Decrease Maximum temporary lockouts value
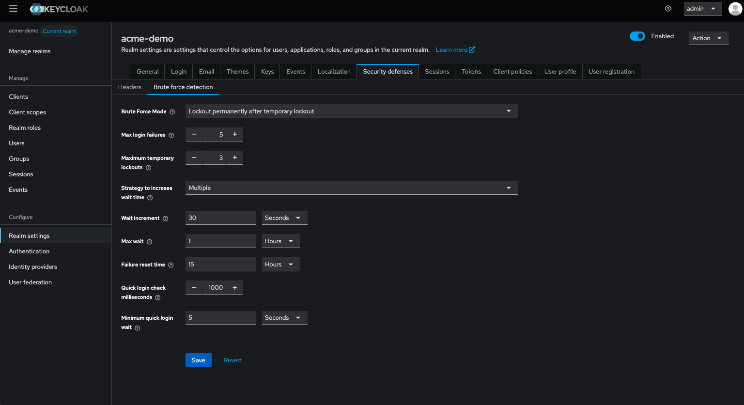Viewport: 744px width, 405px height. [x=194, y=157]
